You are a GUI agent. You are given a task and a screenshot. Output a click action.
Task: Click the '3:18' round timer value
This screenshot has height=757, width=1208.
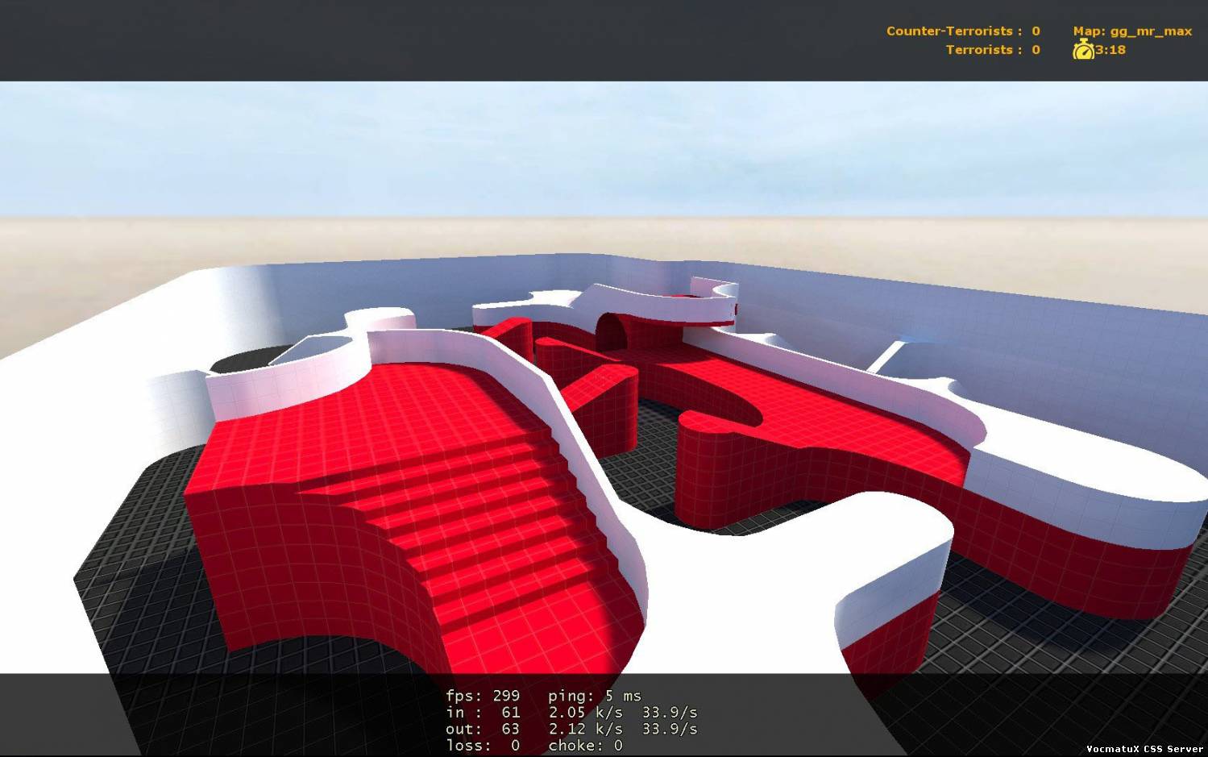coord(1110,50)
